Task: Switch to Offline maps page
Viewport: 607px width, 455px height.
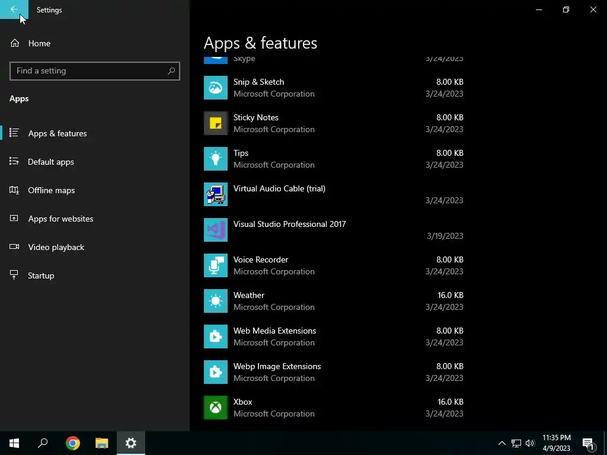Action: click(x=51, y=190)
